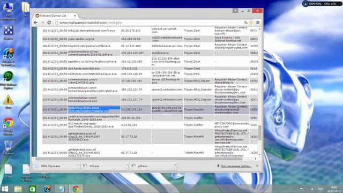Viewport: 343px width, 193px height.
Task: Click the RAM and CPU monitor widget
Action: (x=322, y=4)
